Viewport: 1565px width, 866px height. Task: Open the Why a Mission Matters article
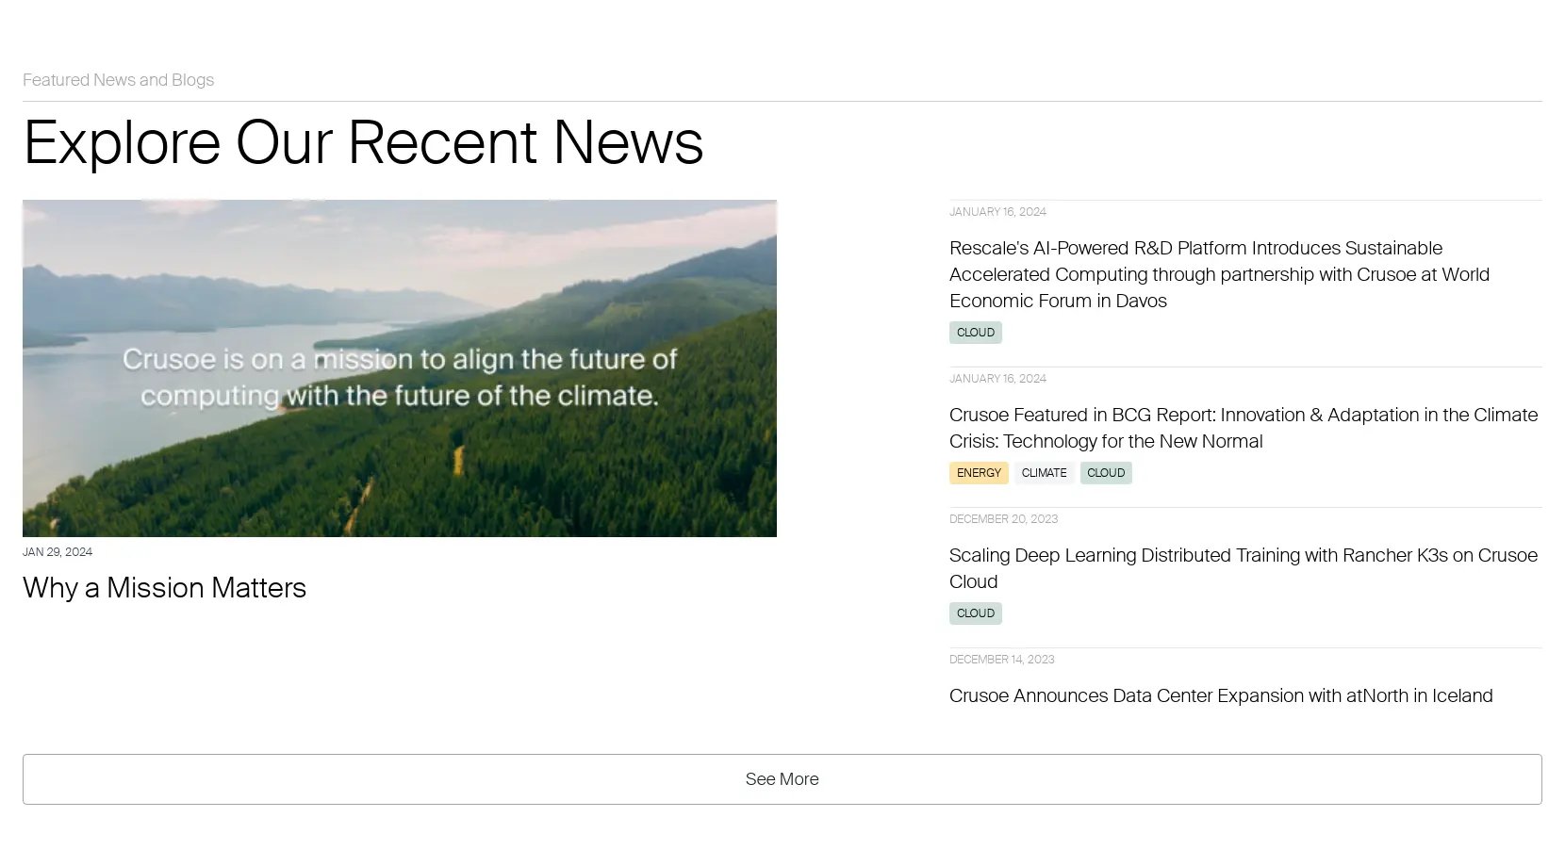pyautogui.click(x=164, y=588)
